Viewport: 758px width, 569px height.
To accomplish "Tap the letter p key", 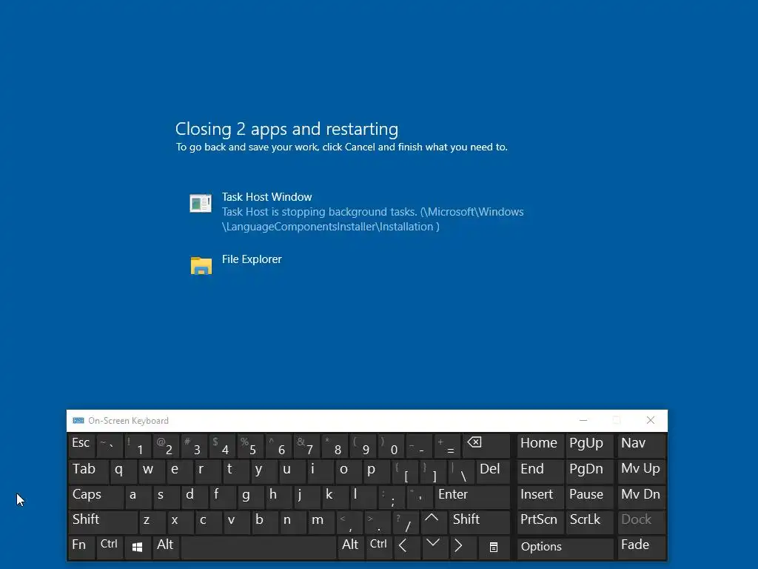I will tap(377, 470).
